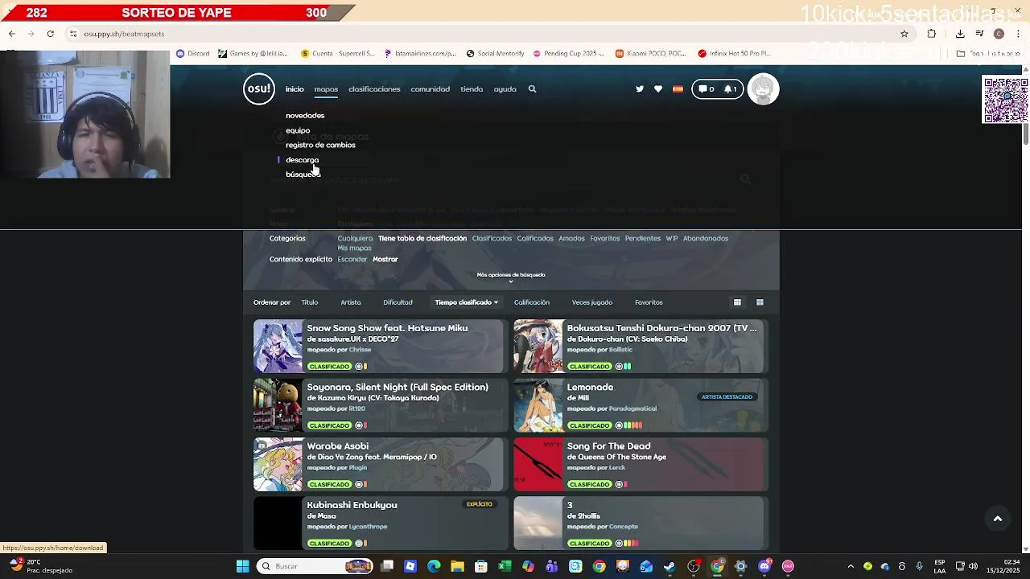Open the inicio menu
The height and width of the screenshot is (579, 1030).
click(295, 89)
